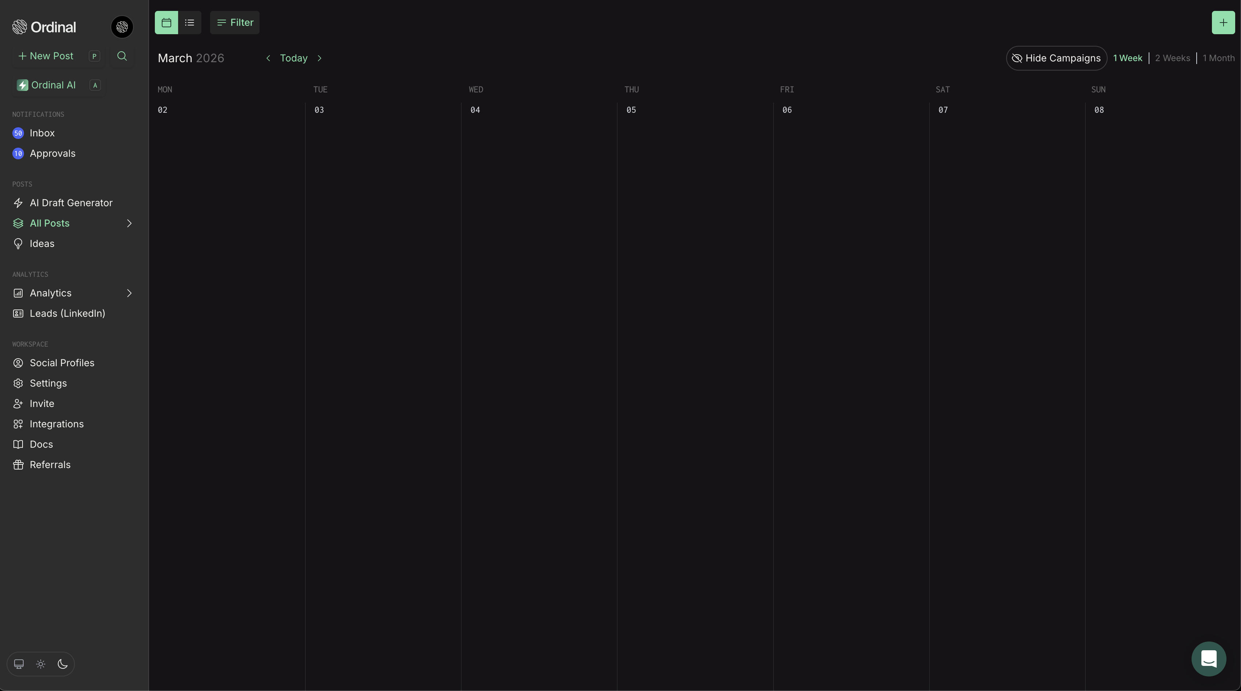
Task: Click the Ordinal logo
Action: [44, 27]
